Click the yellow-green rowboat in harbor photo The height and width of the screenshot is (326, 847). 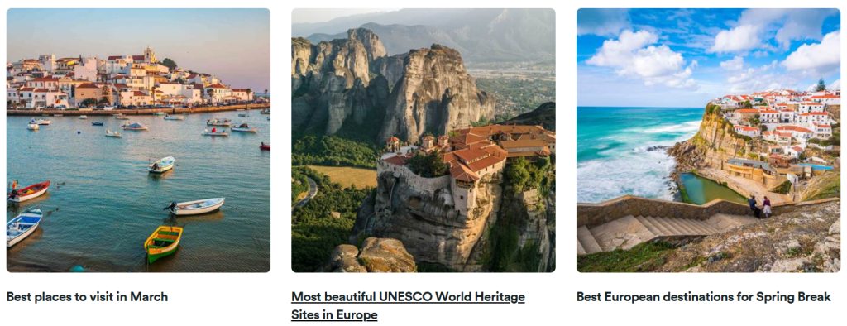point(163,244)
